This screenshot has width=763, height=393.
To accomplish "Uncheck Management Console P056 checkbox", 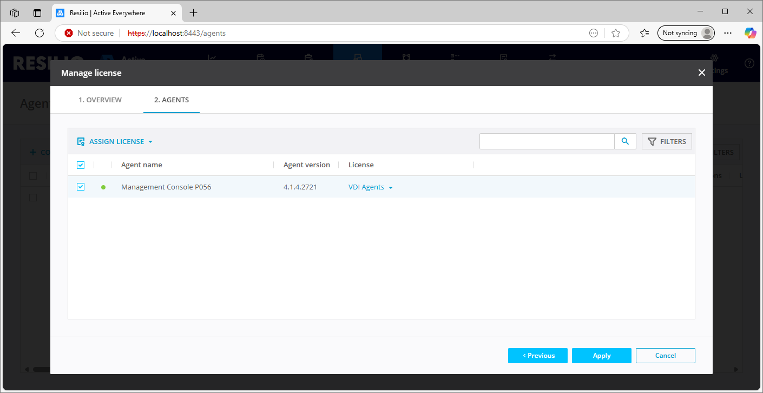I will click(81, 187).
